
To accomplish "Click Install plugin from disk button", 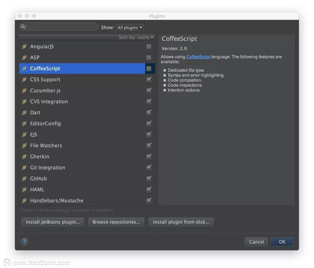I will click(x=181, y=222).
